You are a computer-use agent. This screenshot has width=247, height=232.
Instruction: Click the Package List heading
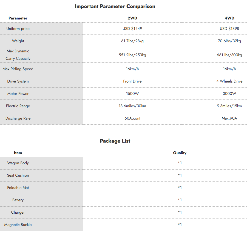click(x=115, y=141)
